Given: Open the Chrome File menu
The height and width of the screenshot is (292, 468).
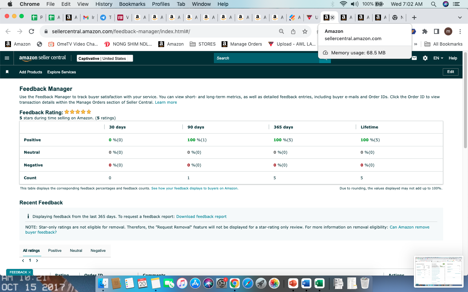Looking at the screenshot, I should pyautogui.click(x=50, y=4).
